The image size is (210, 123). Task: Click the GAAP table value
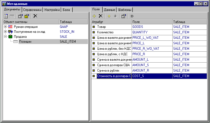point(64,27)
